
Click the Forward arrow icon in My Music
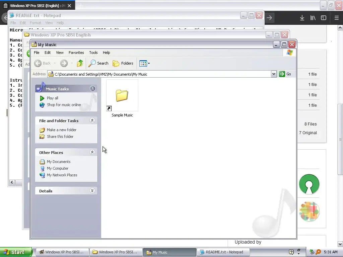coord(64,63)
